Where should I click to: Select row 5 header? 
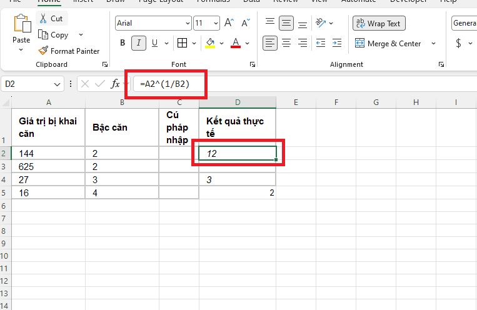[x=6, y=192]
